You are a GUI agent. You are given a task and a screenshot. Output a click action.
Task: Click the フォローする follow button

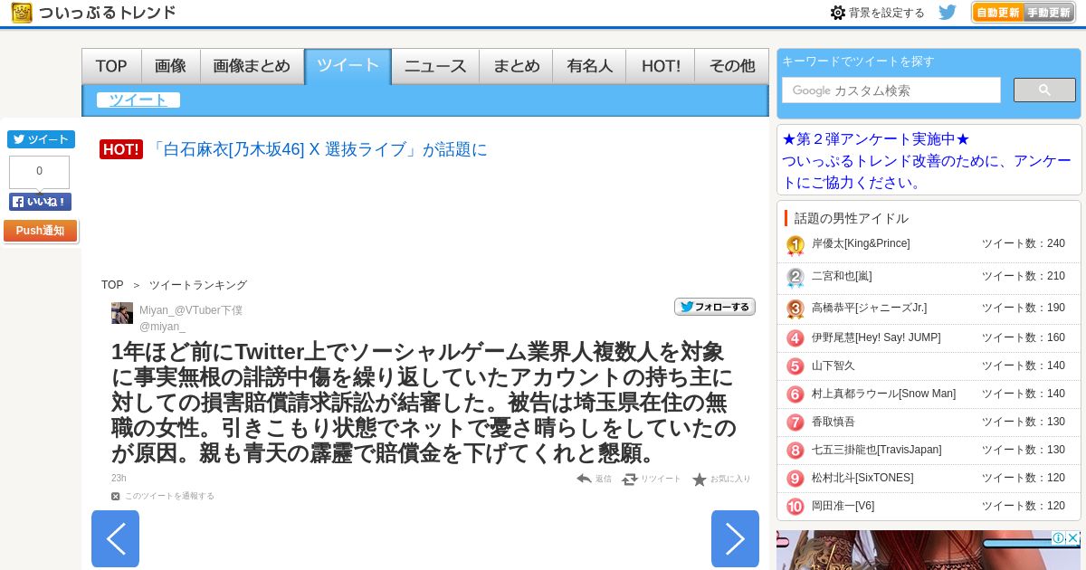point(715,307)
